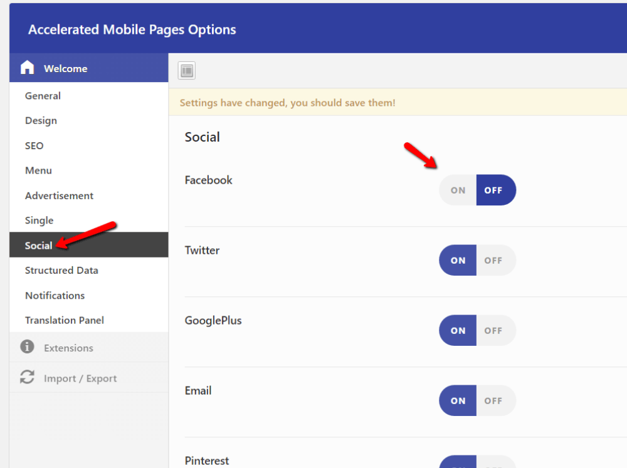This screenshot has height=468, width=627.
Task: Open Advertisement settings
Action: click(89, 196)
